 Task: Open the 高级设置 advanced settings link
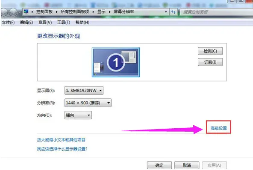[219, 128]
